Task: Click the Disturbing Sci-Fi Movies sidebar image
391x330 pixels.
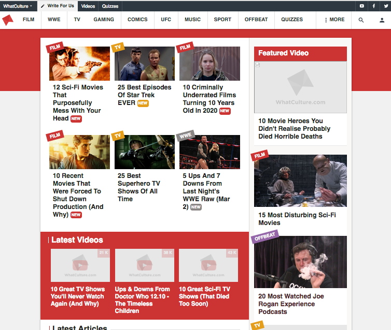Action: (300, 181)
